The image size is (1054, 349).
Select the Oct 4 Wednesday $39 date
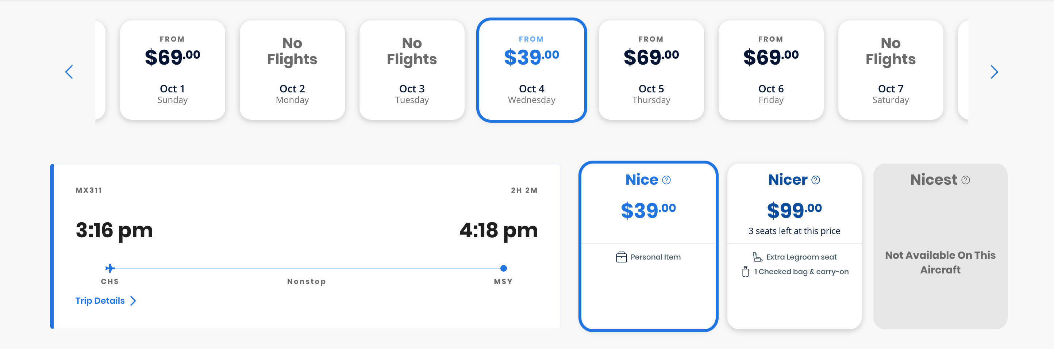point(531,70)
